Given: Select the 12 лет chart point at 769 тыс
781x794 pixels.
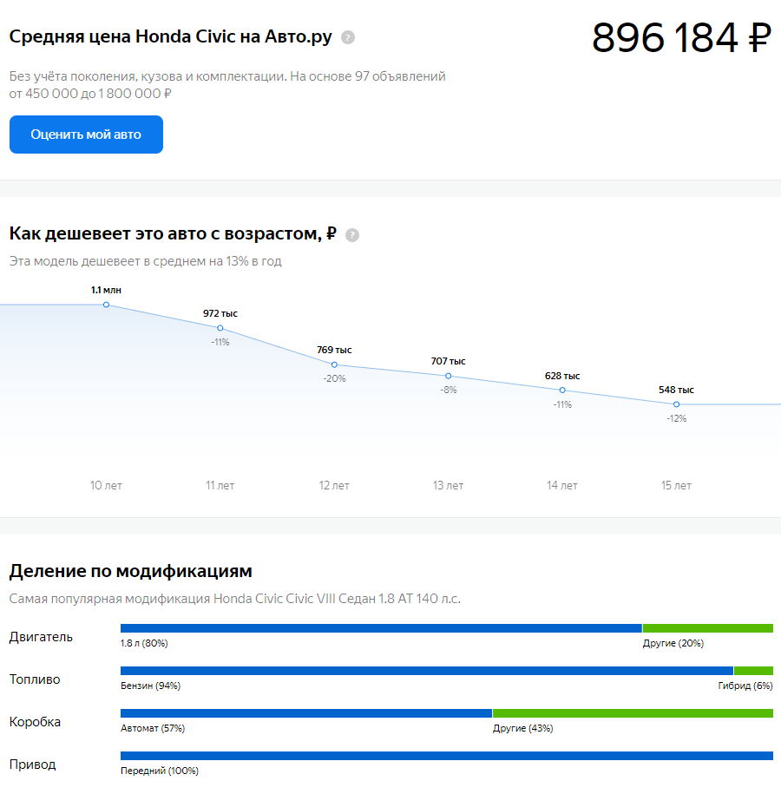Looking at the screenshot, I should coord(334,364).
